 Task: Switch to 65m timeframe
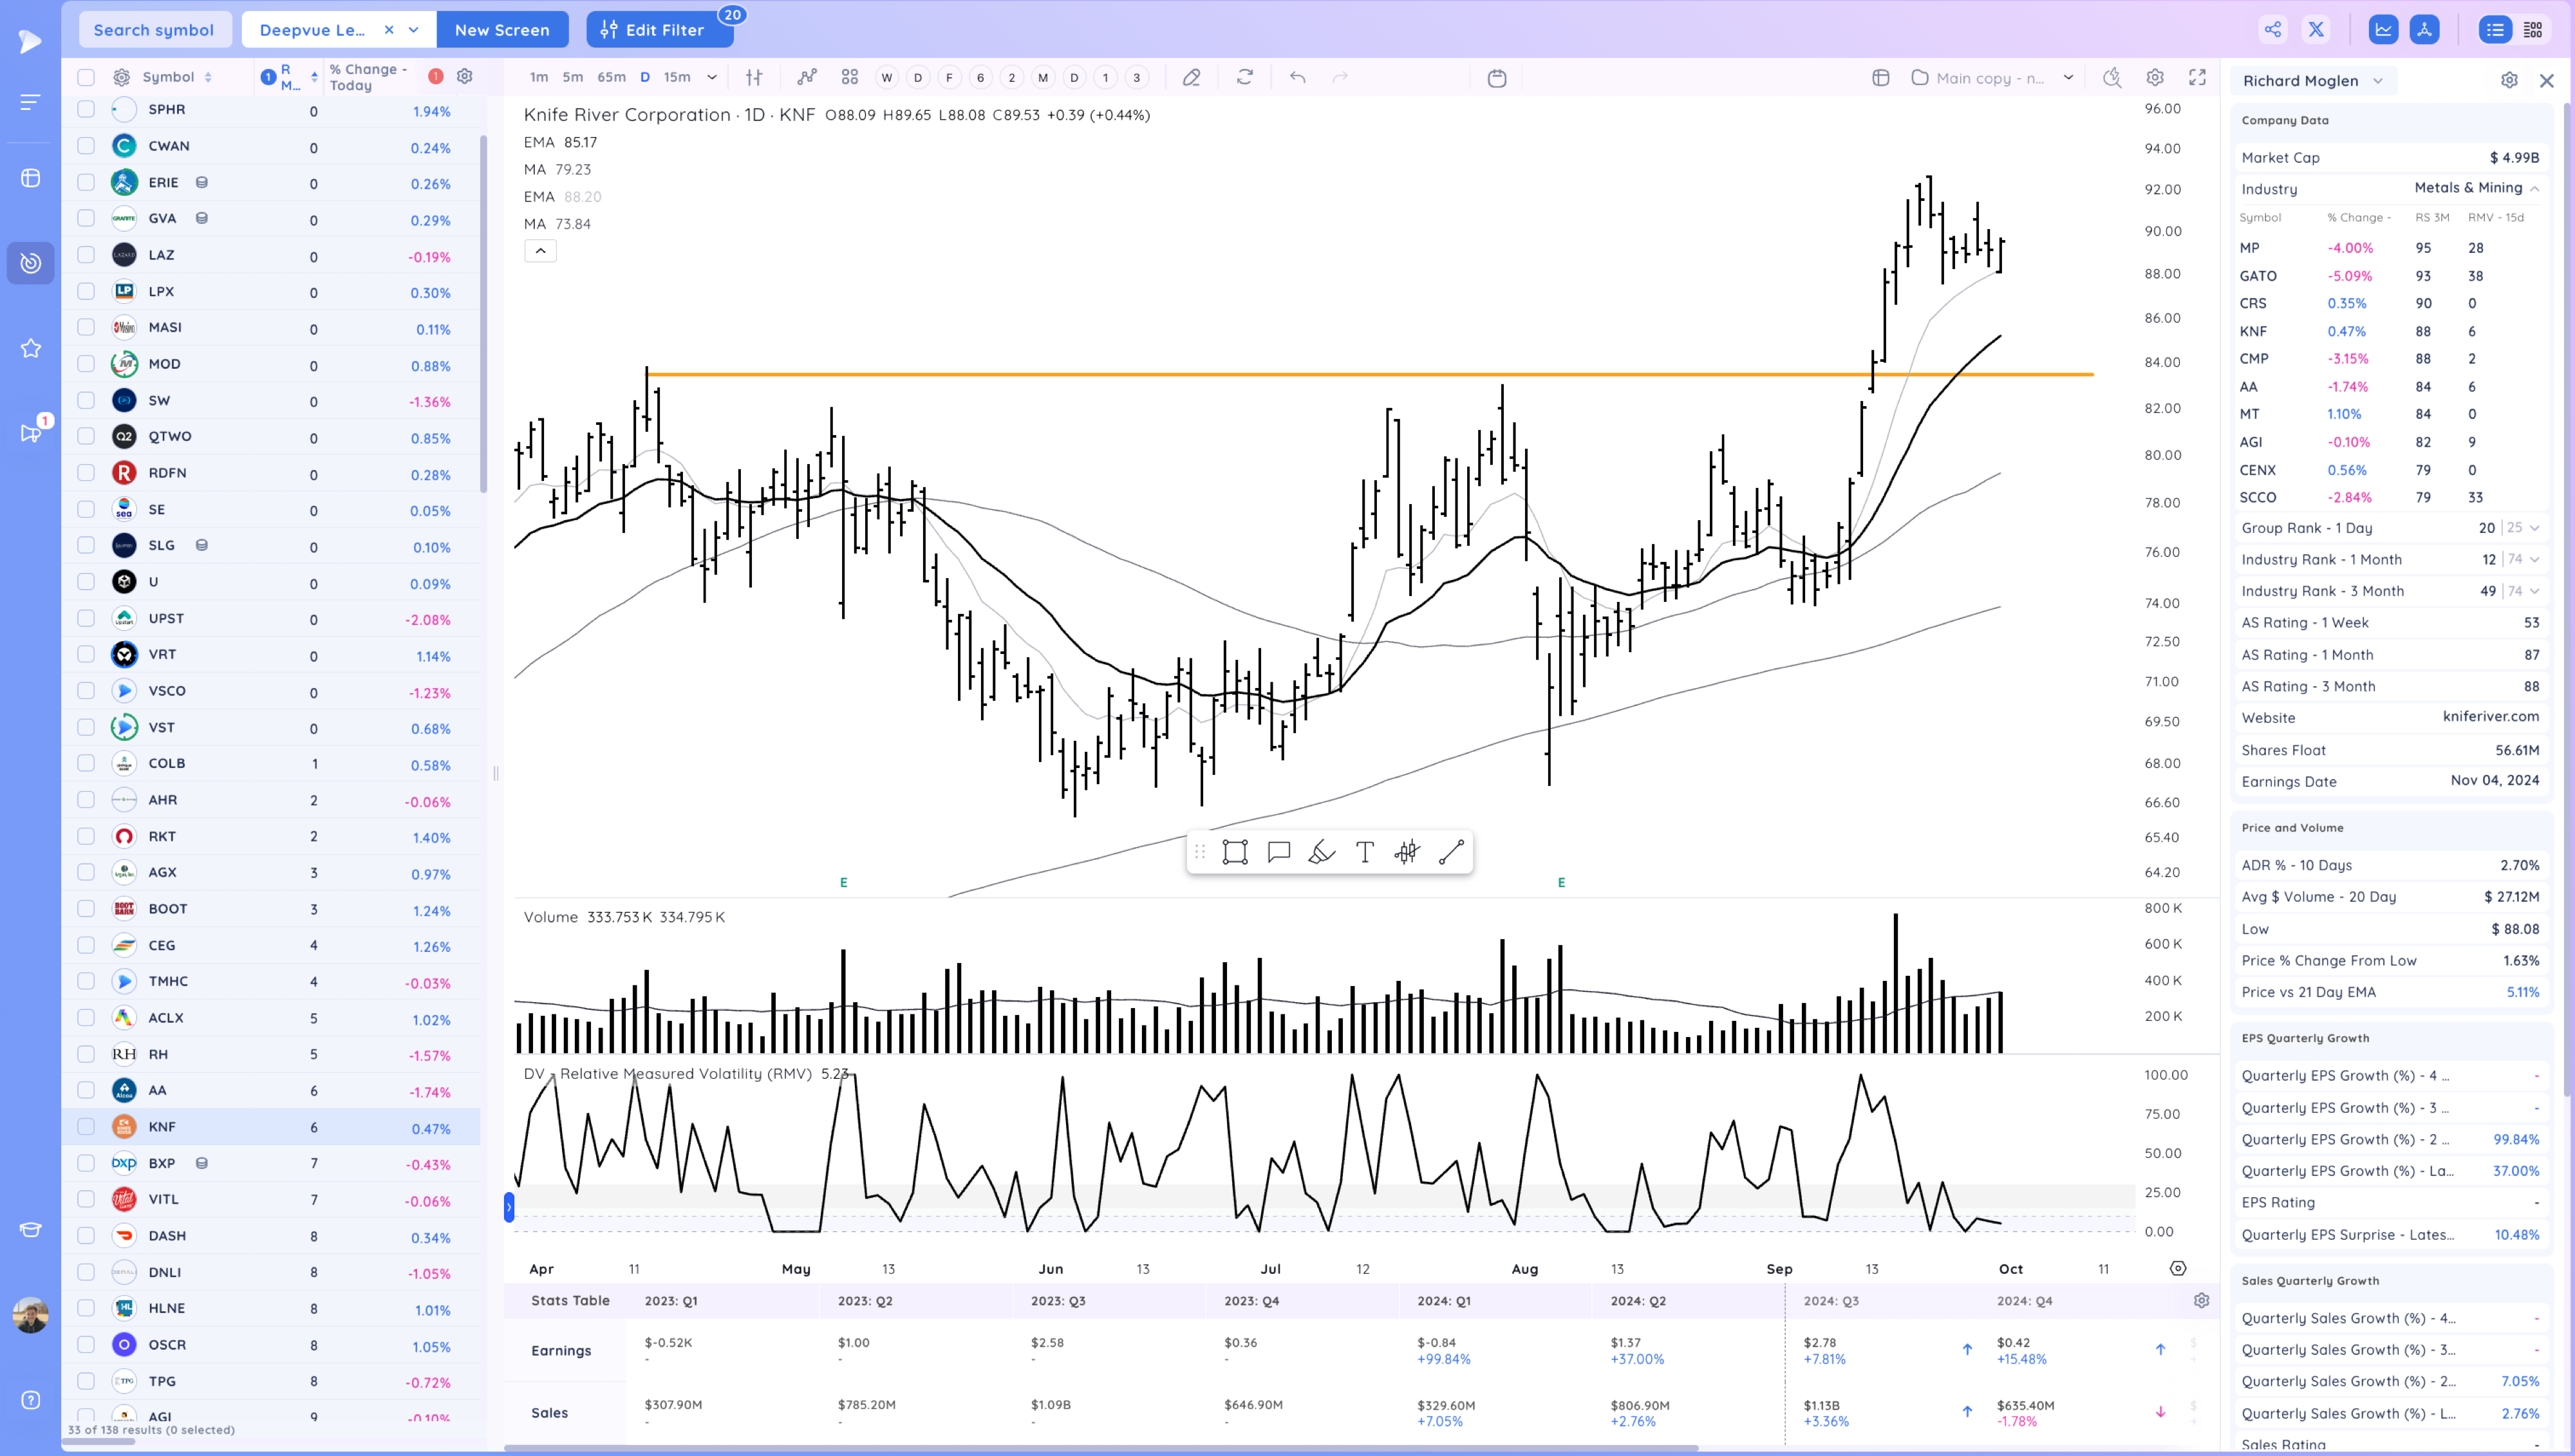612,77
